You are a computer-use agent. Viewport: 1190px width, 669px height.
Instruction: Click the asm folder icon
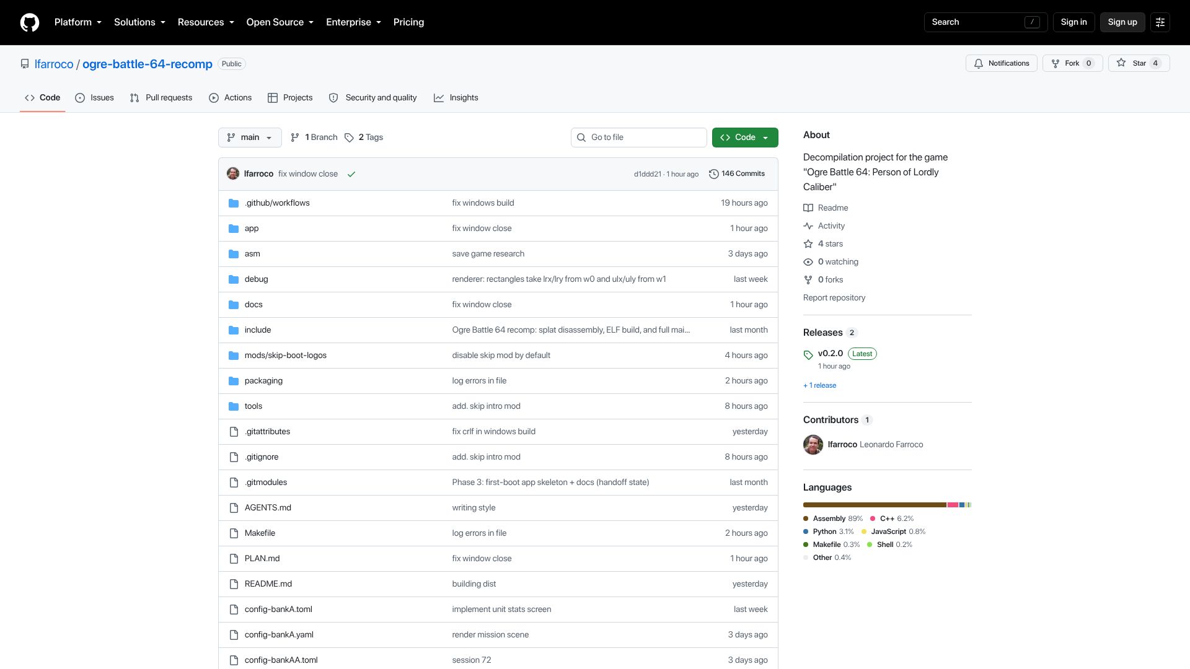point(234,254)
